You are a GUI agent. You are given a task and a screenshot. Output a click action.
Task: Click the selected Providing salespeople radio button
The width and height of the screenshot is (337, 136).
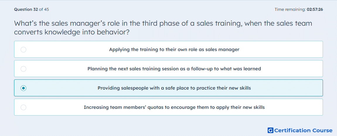tap(23, 88)
